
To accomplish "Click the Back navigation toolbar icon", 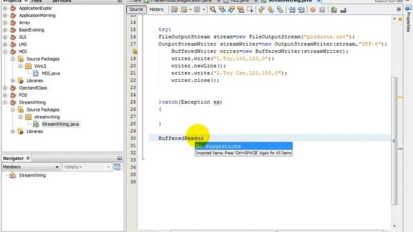I will point(184,10).
